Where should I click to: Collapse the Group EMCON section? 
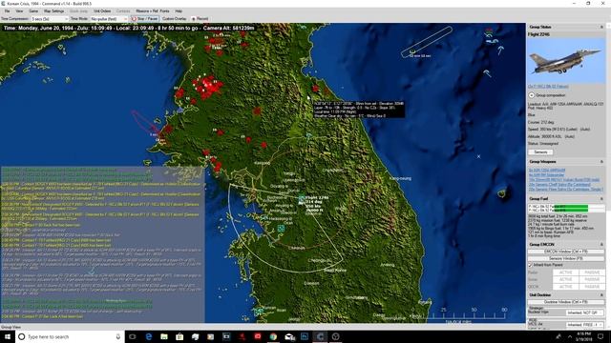(x=601, y=244)
